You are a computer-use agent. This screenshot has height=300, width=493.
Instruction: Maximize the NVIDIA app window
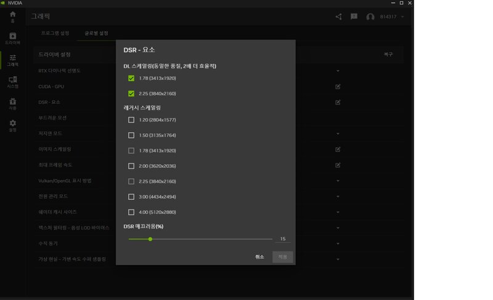pos(402,3)
